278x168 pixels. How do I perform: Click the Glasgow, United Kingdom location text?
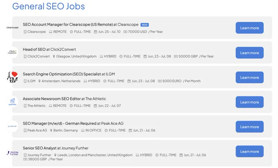[x=76, y=56]
